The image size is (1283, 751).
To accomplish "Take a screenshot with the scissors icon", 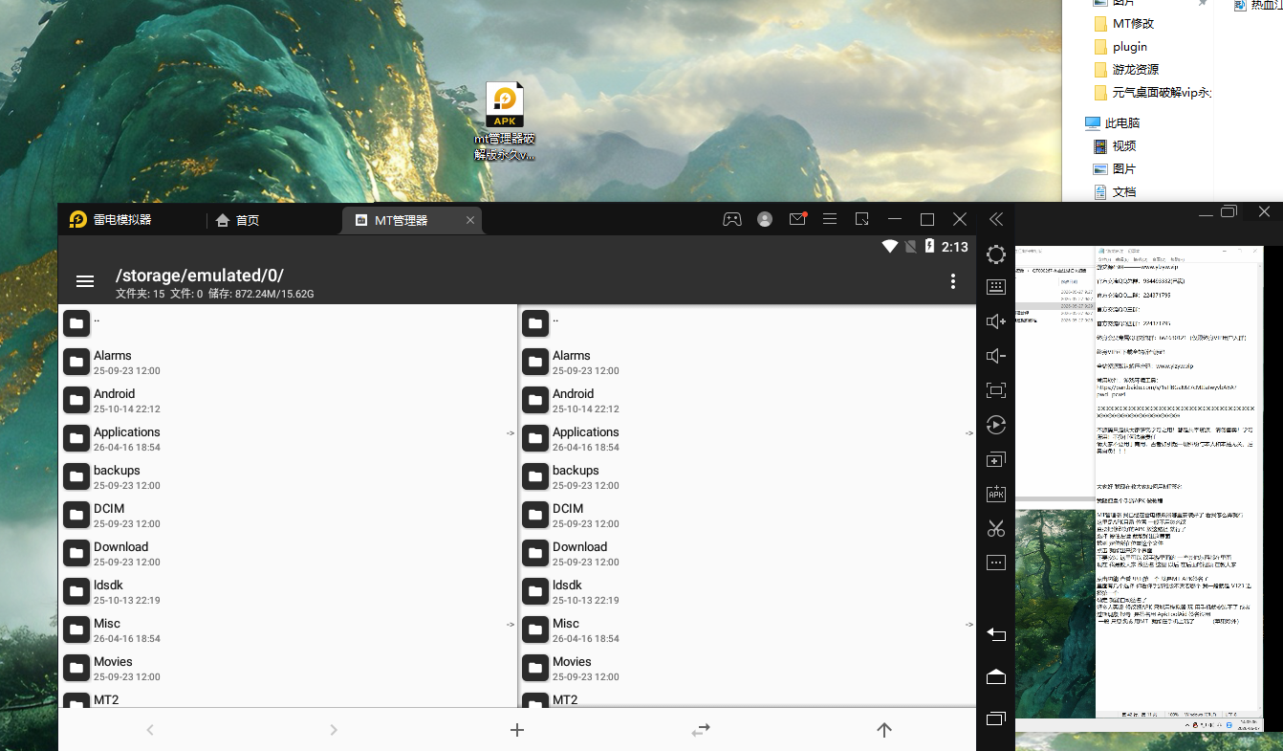I will pyautogui.click(x=996, y=528).
